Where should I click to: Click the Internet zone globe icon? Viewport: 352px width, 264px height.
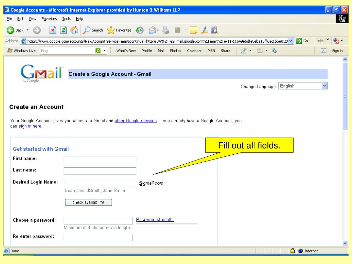[x=300, y=251]
